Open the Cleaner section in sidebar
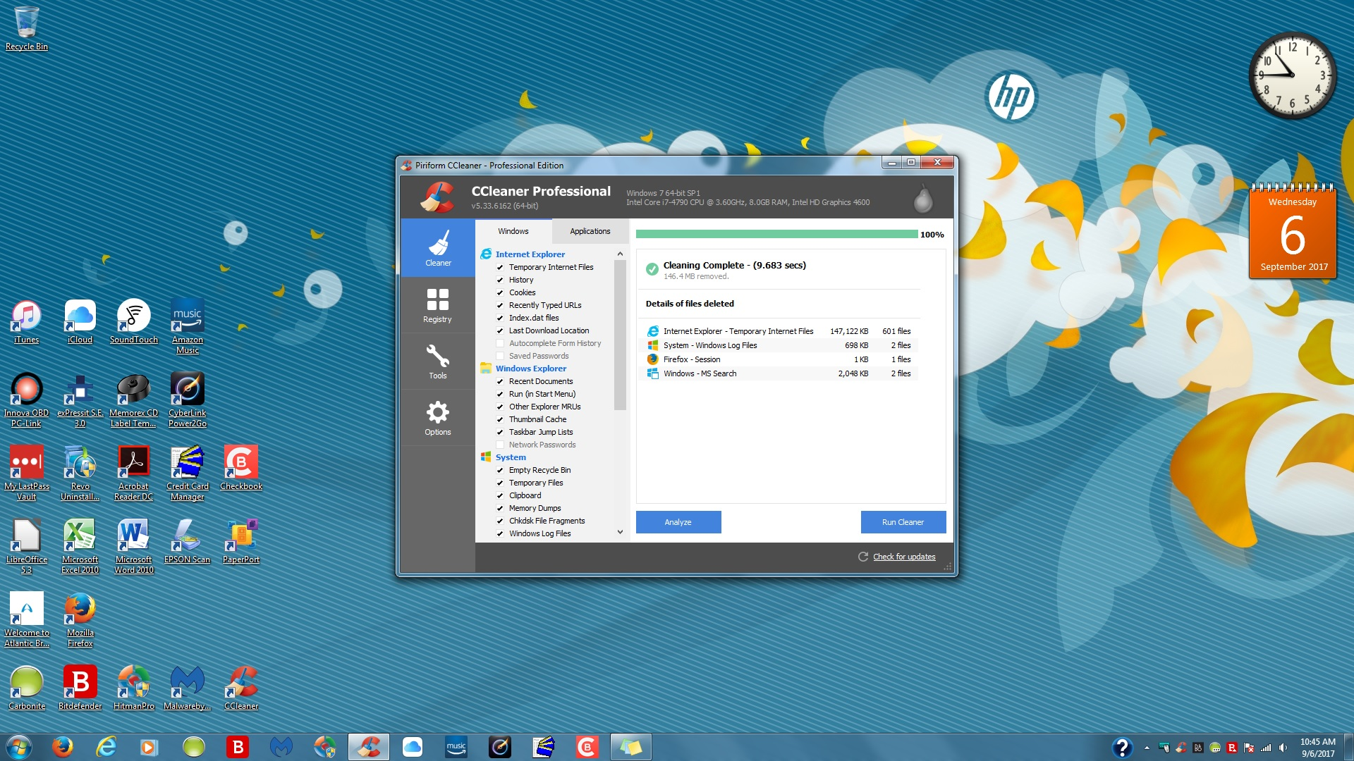This screenshot has width=1354, height=761. tap(437, 247)
